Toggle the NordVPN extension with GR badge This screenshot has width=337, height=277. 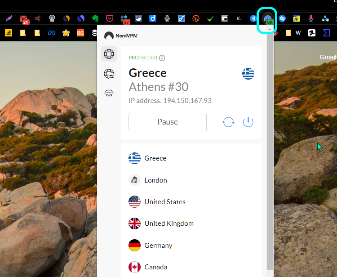point(268,20)
